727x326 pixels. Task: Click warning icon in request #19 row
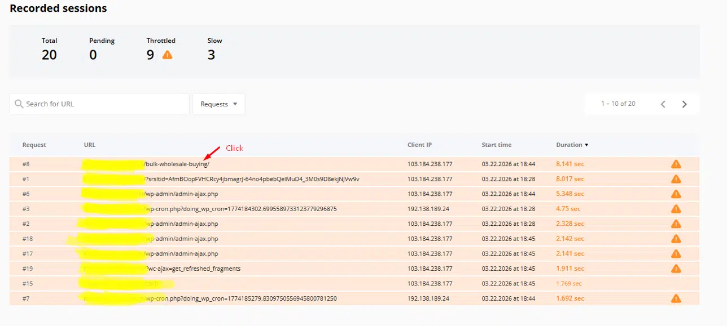point(676,269)
